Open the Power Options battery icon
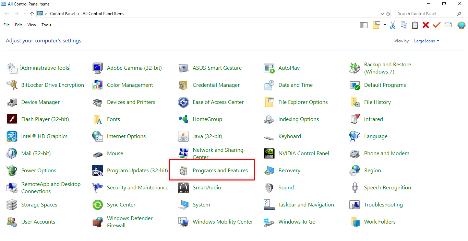 [x=12, y=171]
